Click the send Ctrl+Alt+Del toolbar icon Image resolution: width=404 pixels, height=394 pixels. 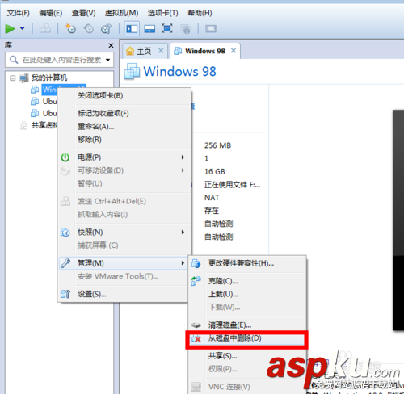pyautogui.click(x=45, y=28)
